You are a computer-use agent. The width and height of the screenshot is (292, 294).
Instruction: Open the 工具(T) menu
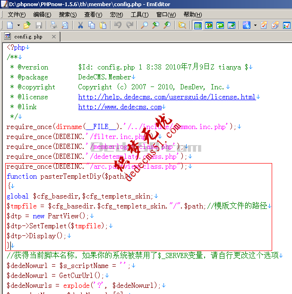point(139,15)
